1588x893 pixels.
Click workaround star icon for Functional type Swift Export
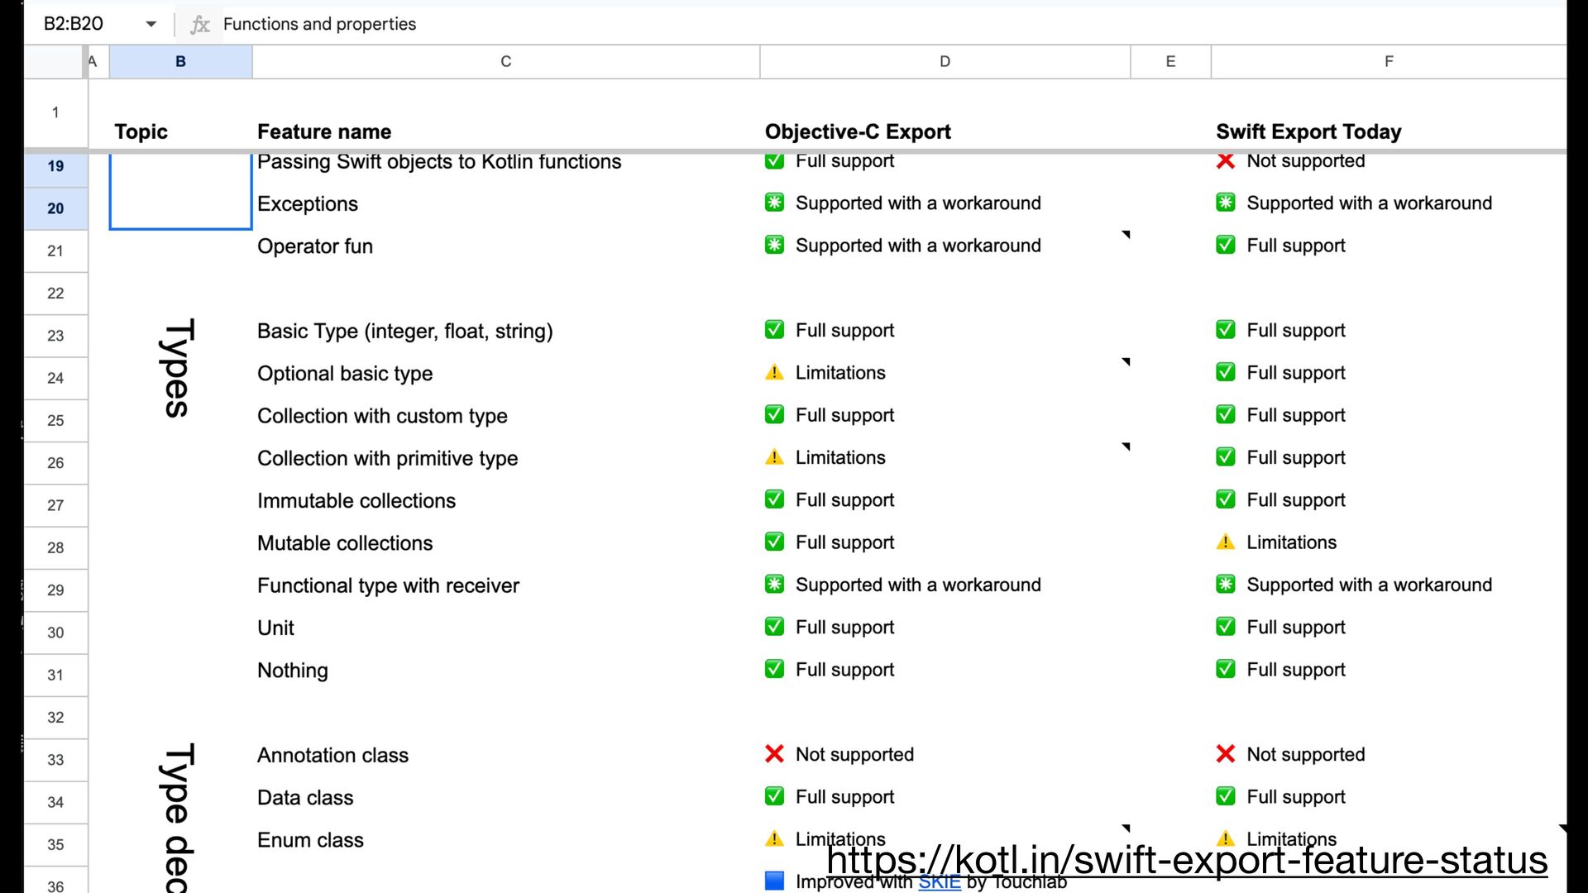coord(1225,585)
